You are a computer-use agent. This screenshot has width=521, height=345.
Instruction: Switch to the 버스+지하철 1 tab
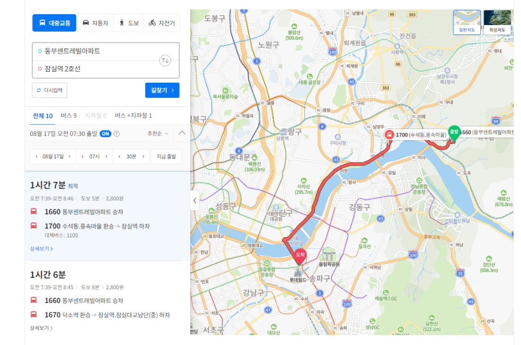(133, 115)
